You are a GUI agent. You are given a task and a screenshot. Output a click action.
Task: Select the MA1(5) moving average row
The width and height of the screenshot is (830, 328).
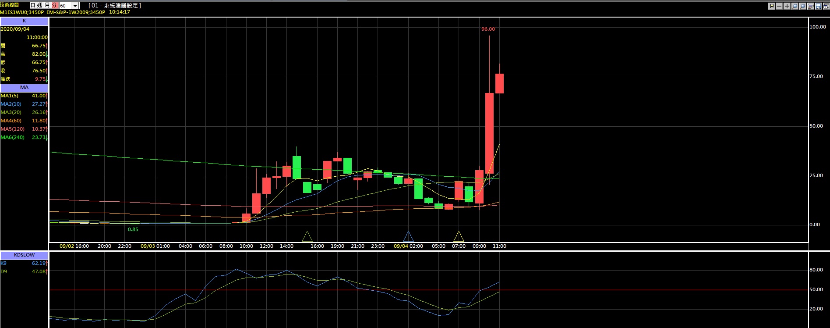point(24,96)
